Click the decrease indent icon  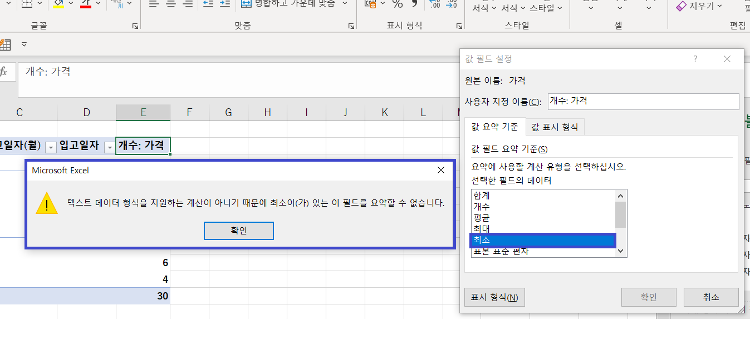(x=208, y=4)
